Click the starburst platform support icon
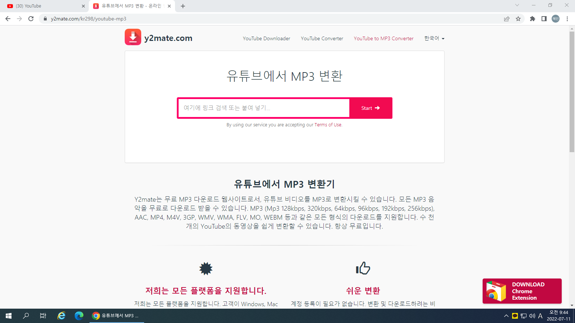Image resolution: width=575 pixels, height=323 pixels. point(206,268)
